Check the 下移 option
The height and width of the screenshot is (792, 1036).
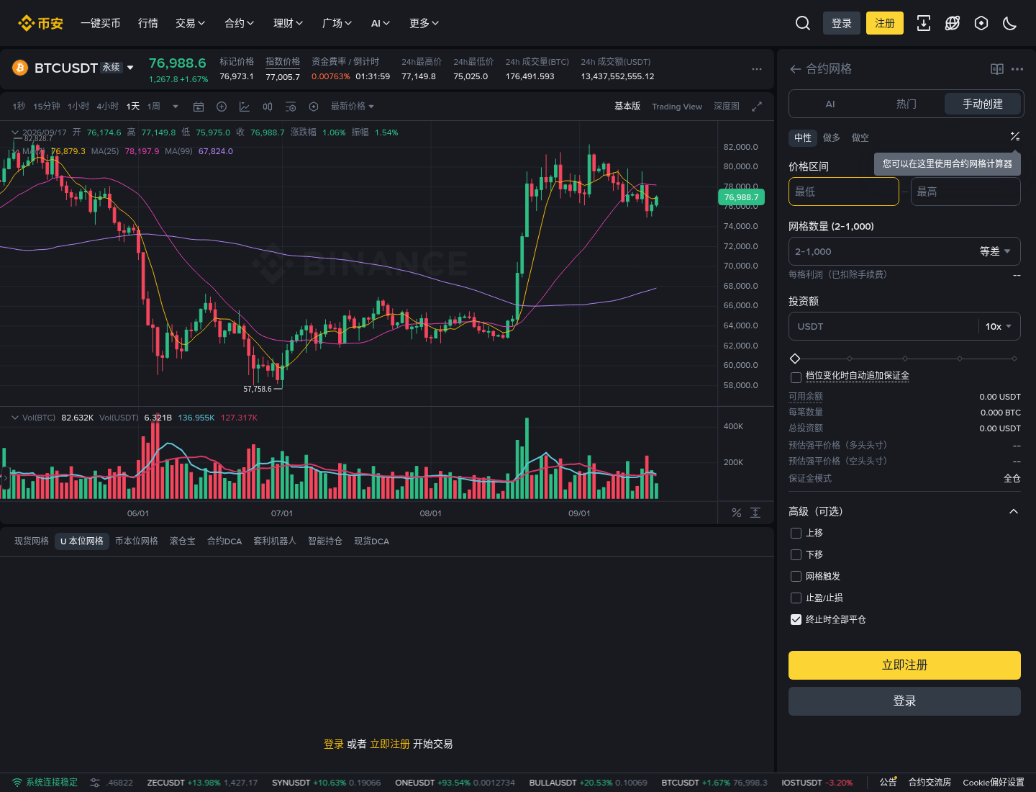pyautogui.click(x=796, y=555)
